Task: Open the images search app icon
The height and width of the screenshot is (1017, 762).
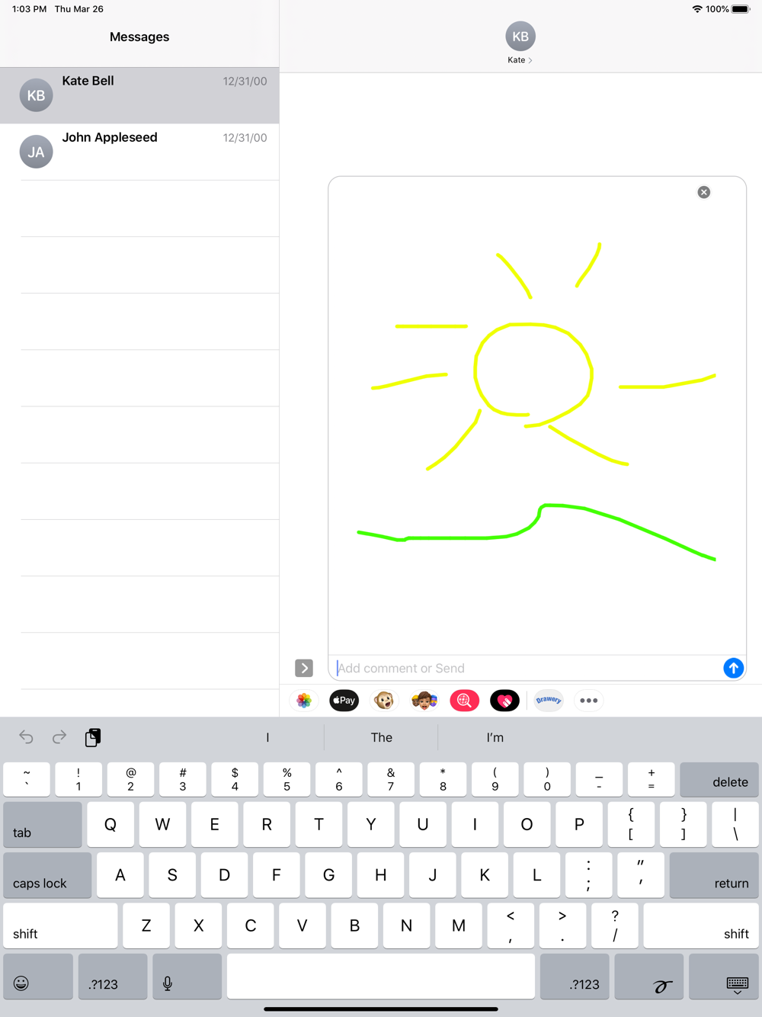Action: 465,701
